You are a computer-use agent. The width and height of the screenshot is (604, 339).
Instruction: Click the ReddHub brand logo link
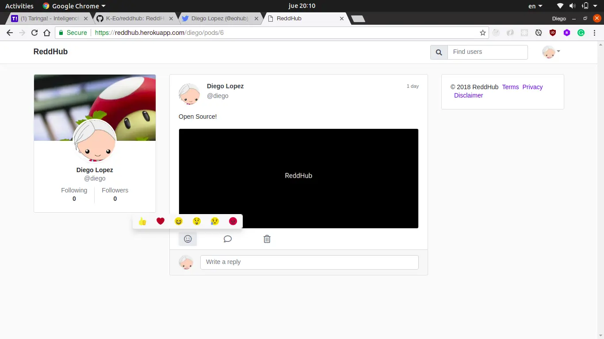[50, 52]
